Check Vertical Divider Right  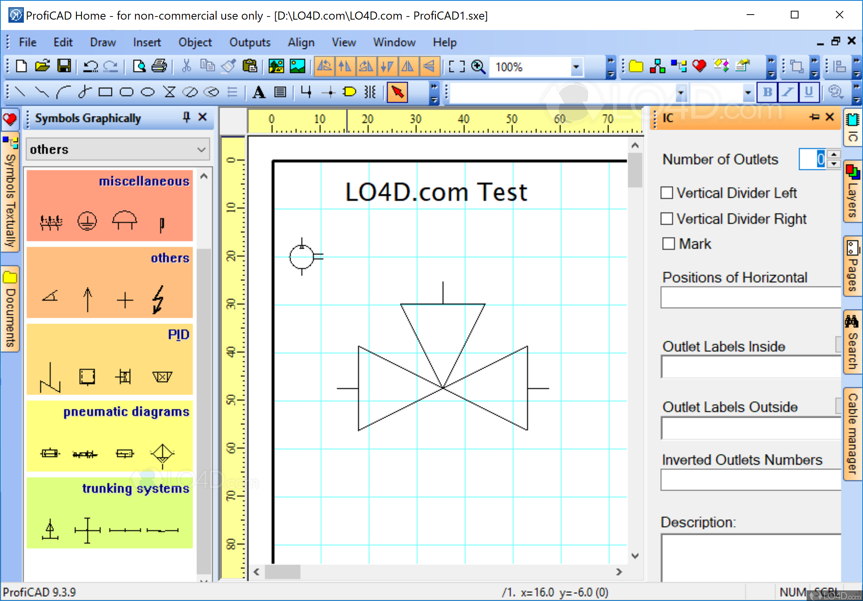point(667,219)
